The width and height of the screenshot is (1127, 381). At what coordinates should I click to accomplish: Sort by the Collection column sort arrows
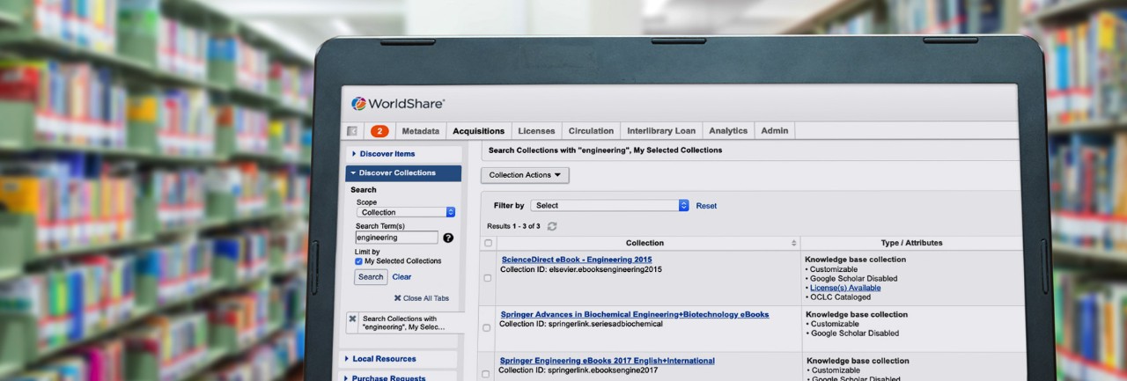point(794,243)
